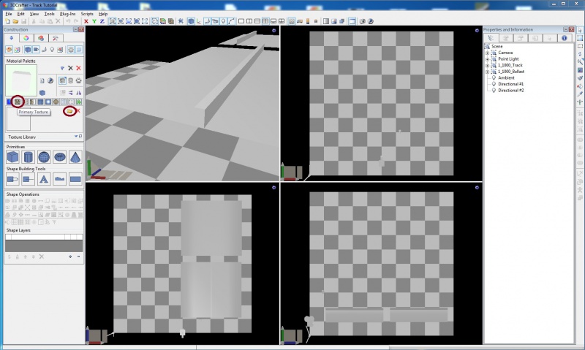Open the Plug-Ins menu
This screenshot has width=585, height=350.
67,14
